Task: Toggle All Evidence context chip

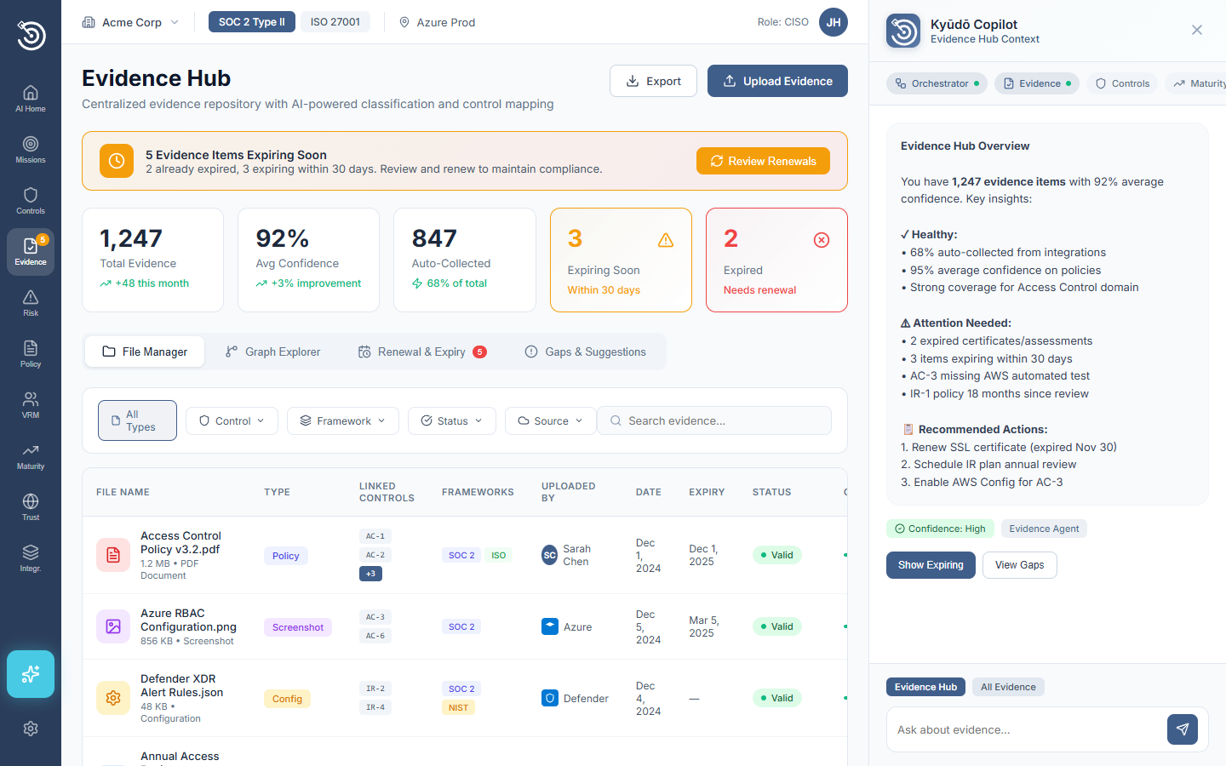Action: coord(1008,687)
